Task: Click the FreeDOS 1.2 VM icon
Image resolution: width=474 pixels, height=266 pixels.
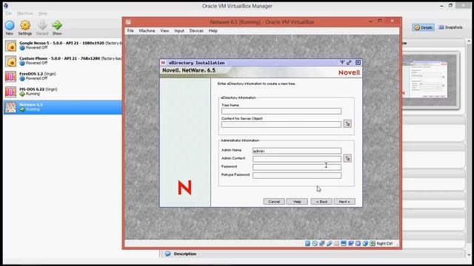Action: pos(10,77)
